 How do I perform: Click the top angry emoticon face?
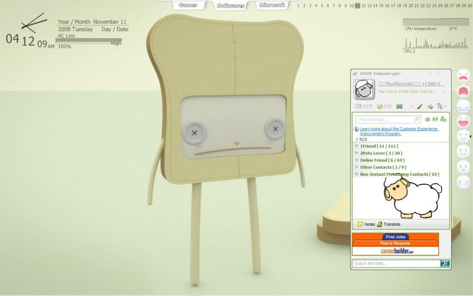pos(463,75)
